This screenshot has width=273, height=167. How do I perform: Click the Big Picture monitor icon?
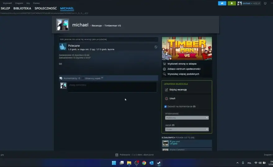pos(265,3)
